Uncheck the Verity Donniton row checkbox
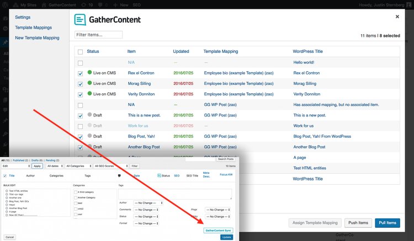Viewport: 414px width, 241px height. click(x=80, y=95)
